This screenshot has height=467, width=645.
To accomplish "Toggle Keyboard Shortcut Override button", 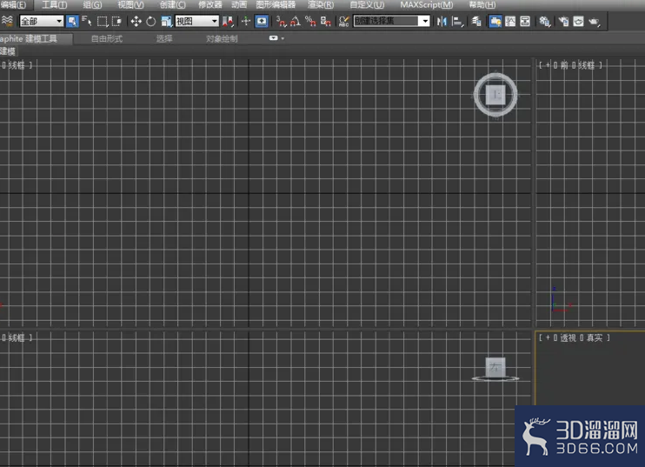I will [x=262, y=21].
